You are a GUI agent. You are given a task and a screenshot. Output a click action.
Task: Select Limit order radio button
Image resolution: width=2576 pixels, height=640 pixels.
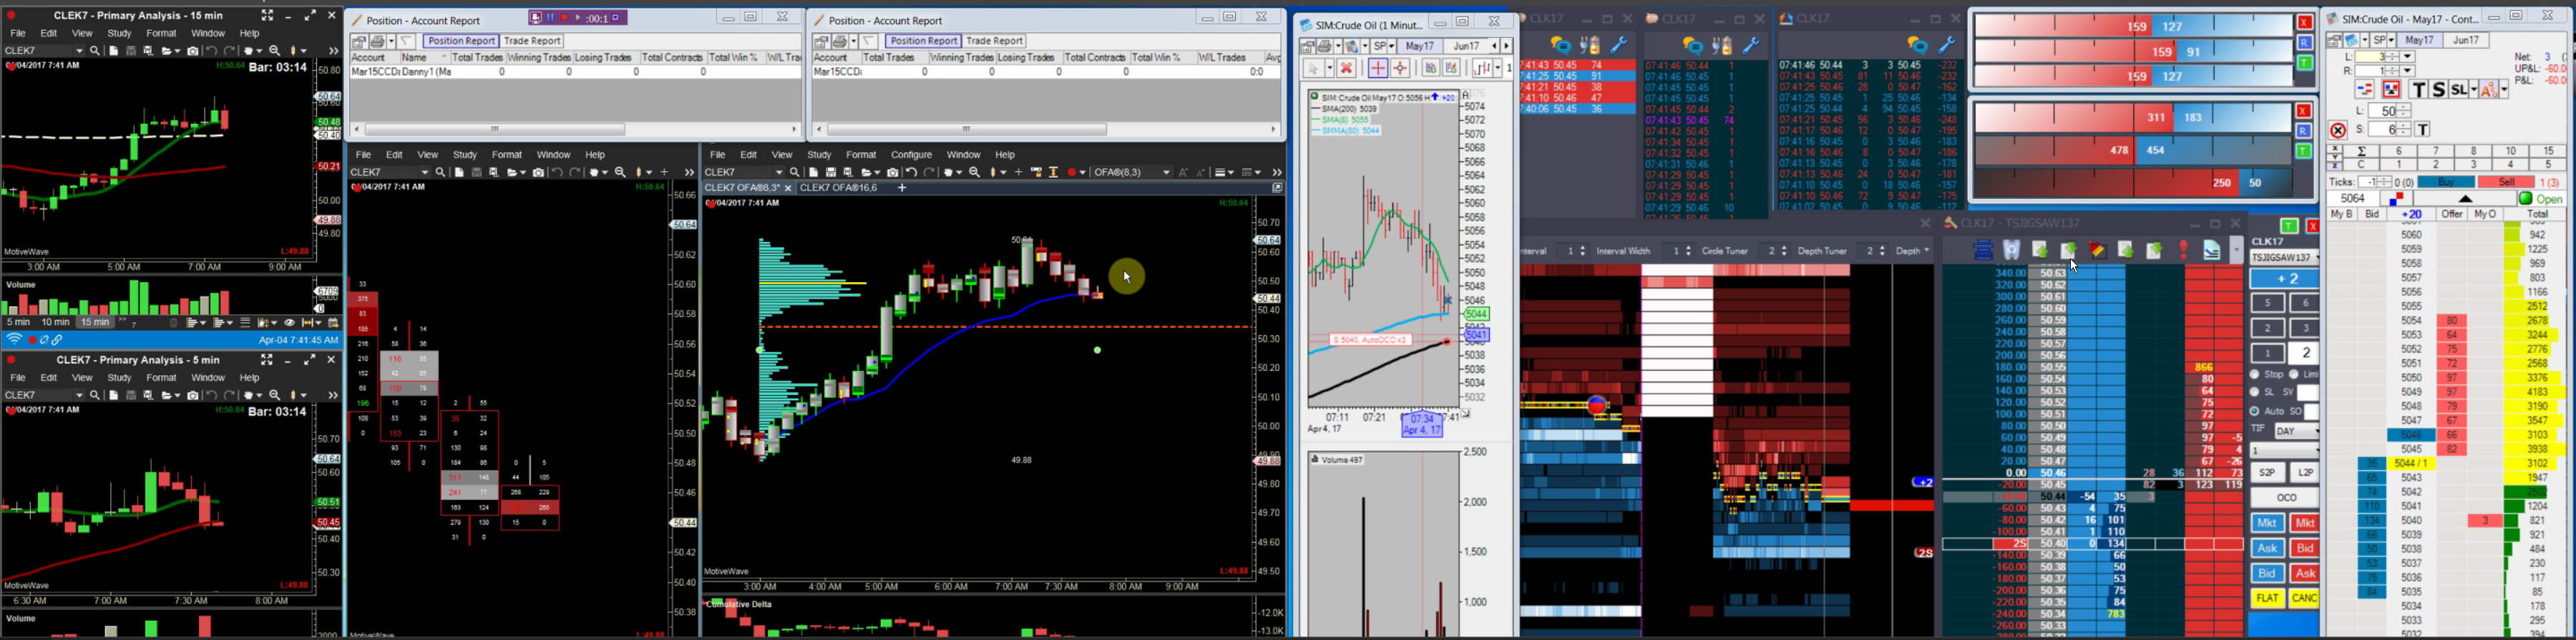click(x=2294, y=374)
